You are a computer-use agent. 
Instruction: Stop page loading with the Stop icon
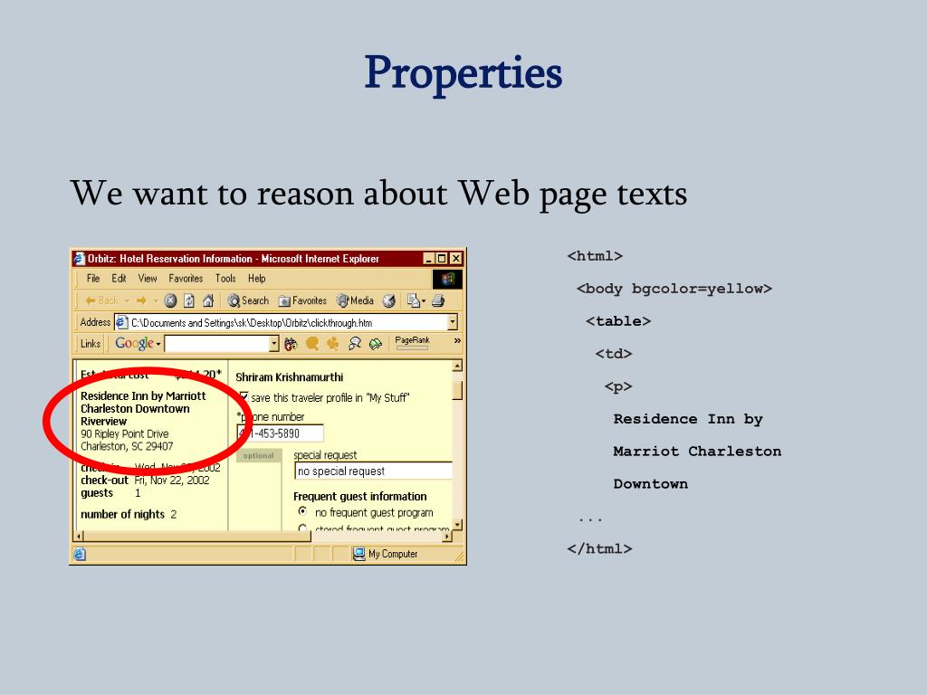pyautogui.click(x=170, y=300)
